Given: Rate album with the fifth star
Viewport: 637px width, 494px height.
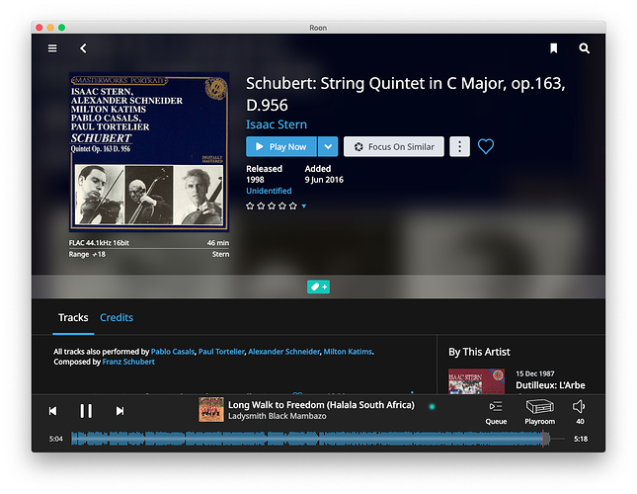Looking at the screenshot, I should point(293,206).
